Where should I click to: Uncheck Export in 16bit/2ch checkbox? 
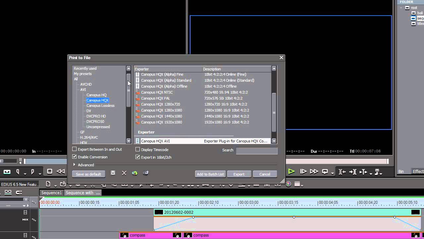138,157
